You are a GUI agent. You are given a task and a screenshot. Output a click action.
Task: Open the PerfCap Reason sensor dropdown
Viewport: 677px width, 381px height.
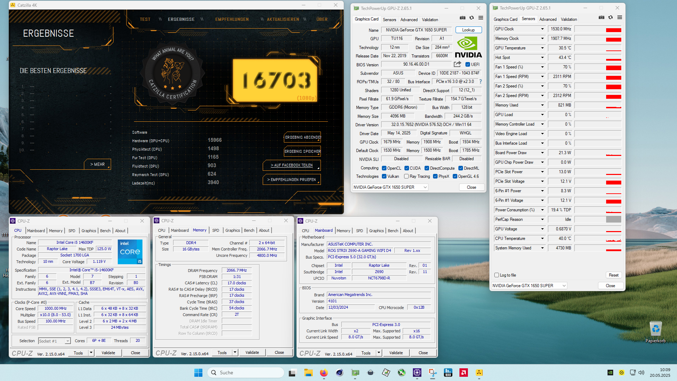tap(542, 219)
